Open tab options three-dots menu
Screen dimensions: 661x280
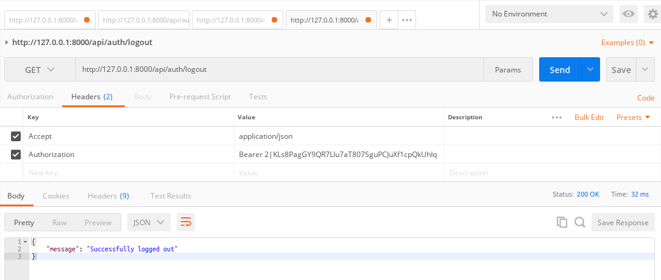click(x=406, y=19)
